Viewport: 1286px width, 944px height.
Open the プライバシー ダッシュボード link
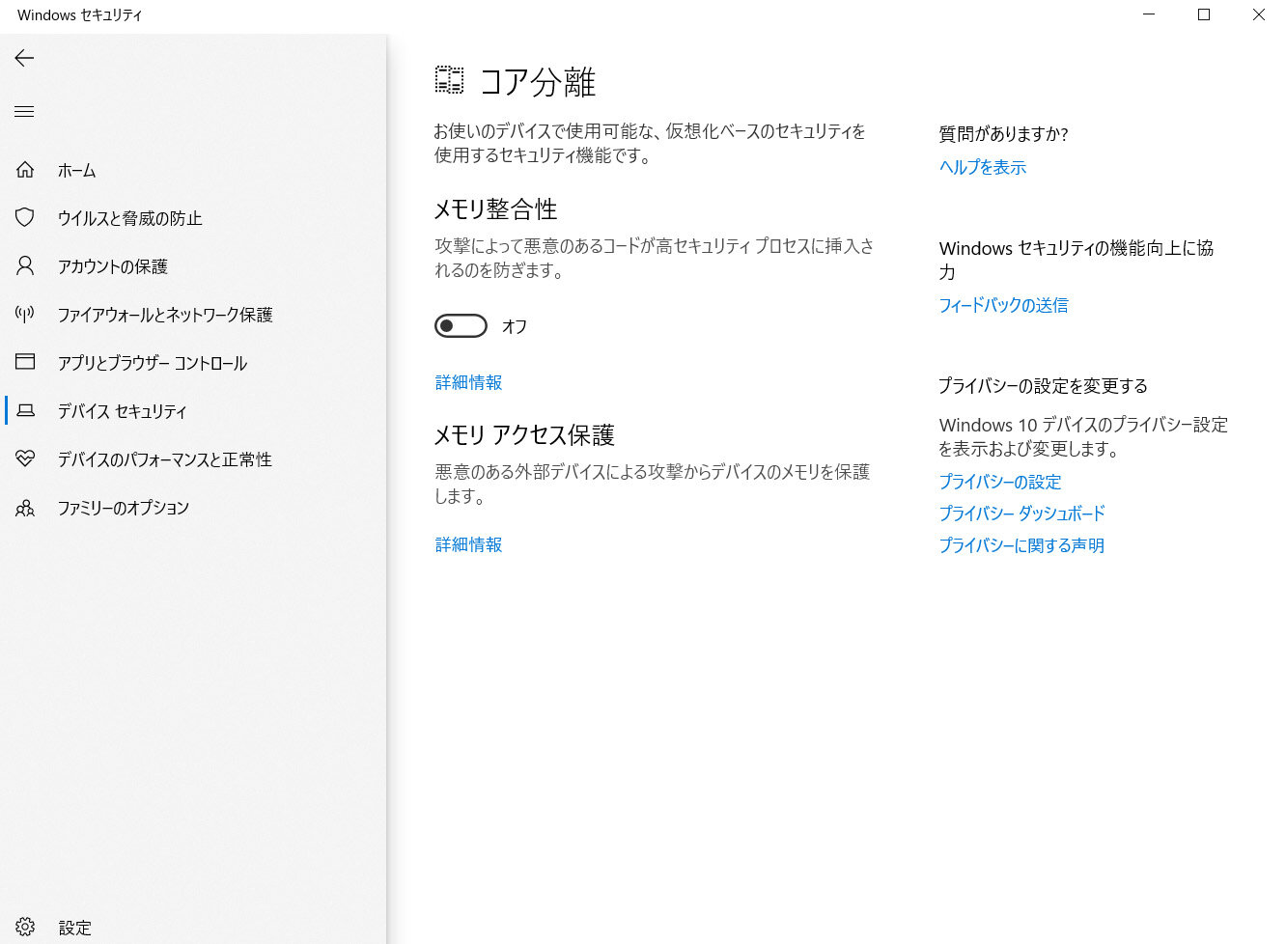point(1021,514)
